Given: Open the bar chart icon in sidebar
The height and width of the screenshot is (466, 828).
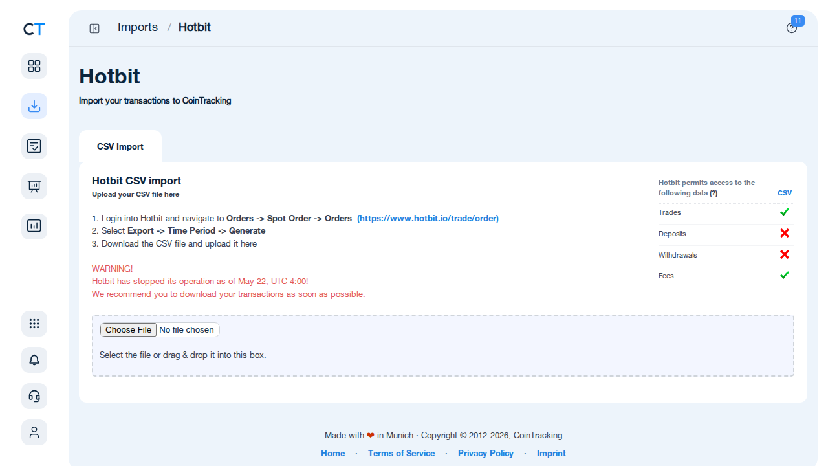Looking at the screenshot, I should (34, 227).
